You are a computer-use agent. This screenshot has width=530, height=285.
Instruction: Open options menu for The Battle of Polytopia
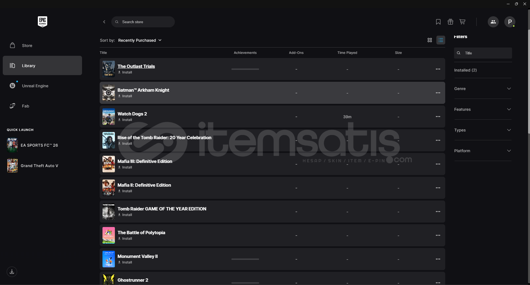tap(438, 235)
